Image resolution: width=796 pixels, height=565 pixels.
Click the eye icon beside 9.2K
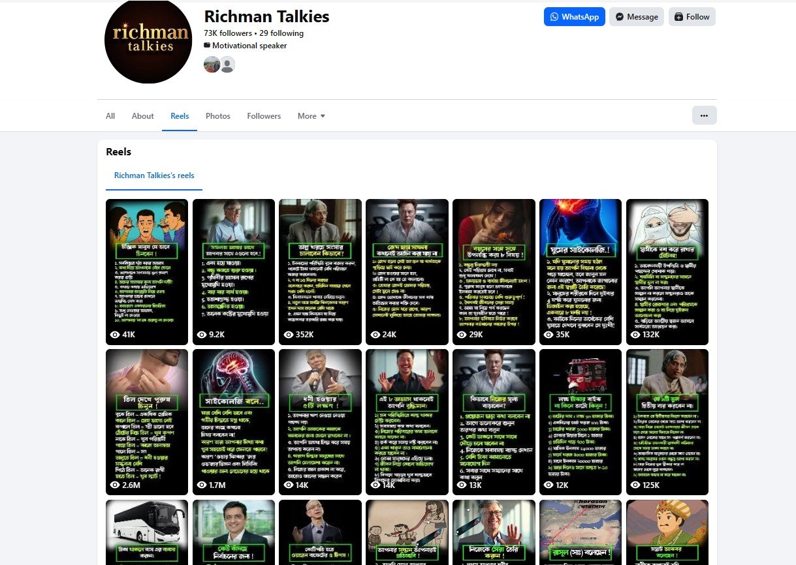(x=202, y=335)
